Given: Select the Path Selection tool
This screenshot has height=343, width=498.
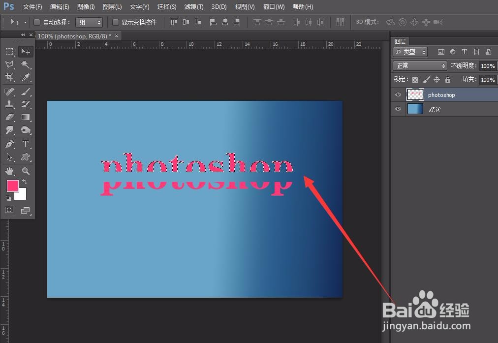Looking at the screenshot, I should pos(9,157).
